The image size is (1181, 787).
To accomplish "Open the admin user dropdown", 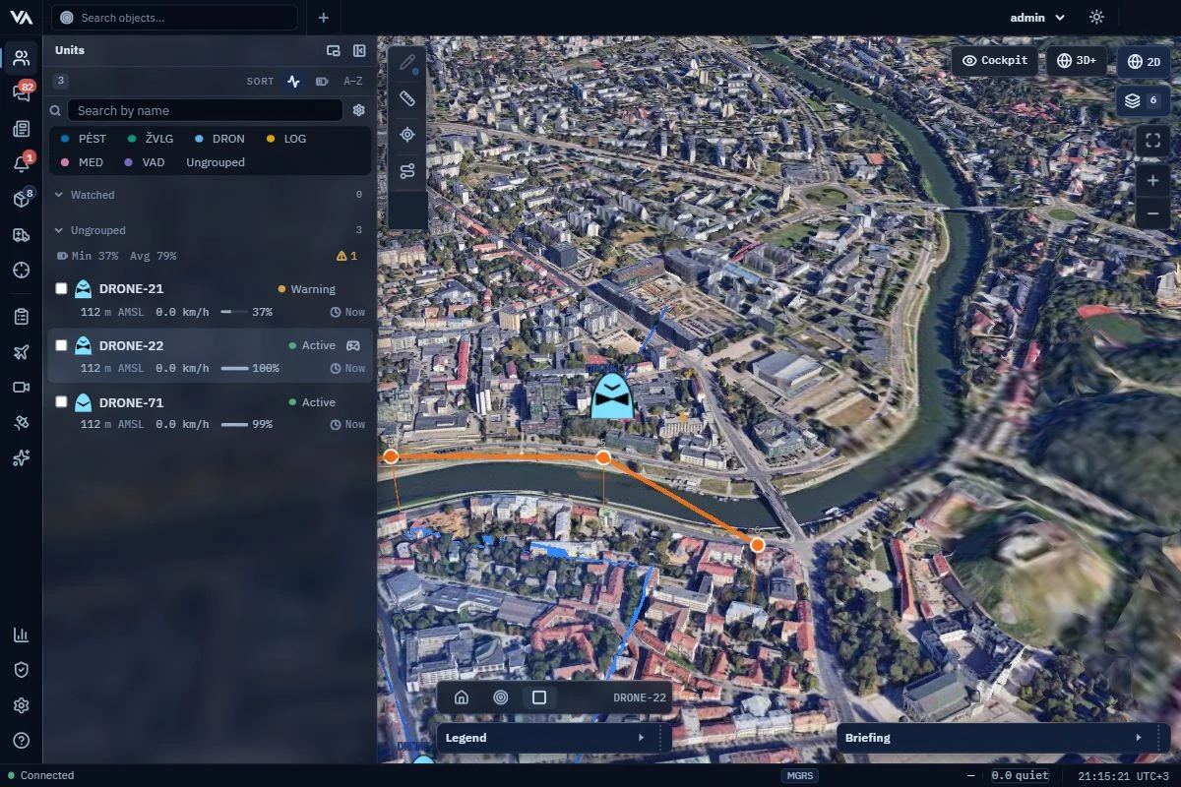I will click(x=1037, y=17).
